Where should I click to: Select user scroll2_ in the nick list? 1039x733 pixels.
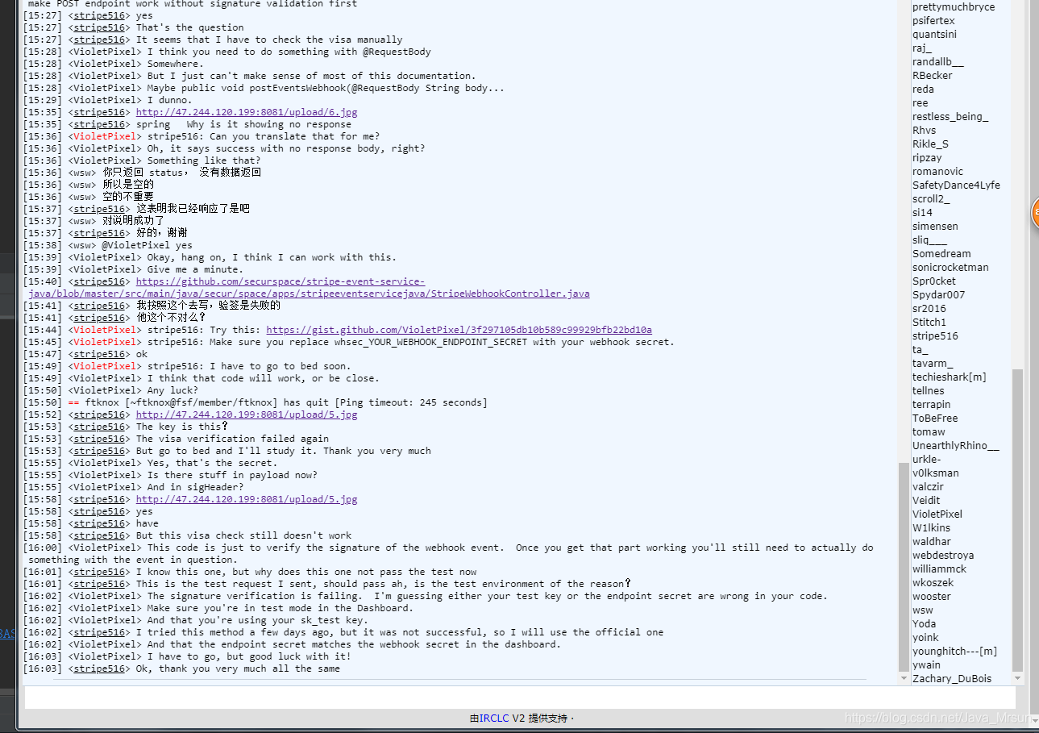pyautogui.click(x=931, y=199)
